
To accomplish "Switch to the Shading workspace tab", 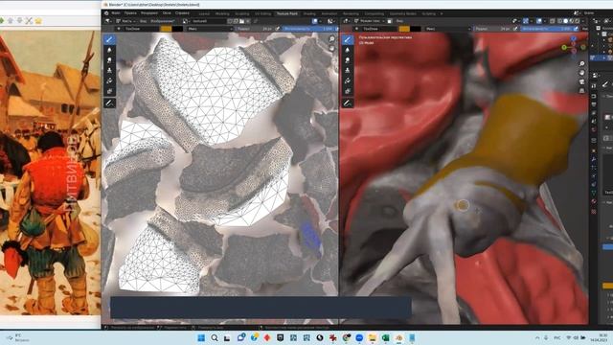I will [309, 13].
